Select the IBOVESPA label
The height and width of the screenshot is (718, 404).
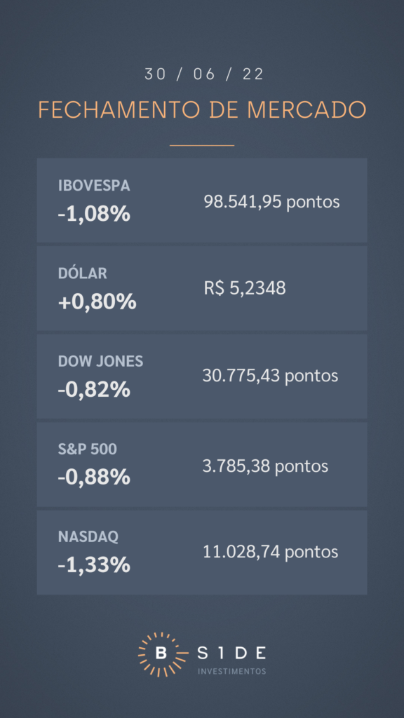click(94, 185)
